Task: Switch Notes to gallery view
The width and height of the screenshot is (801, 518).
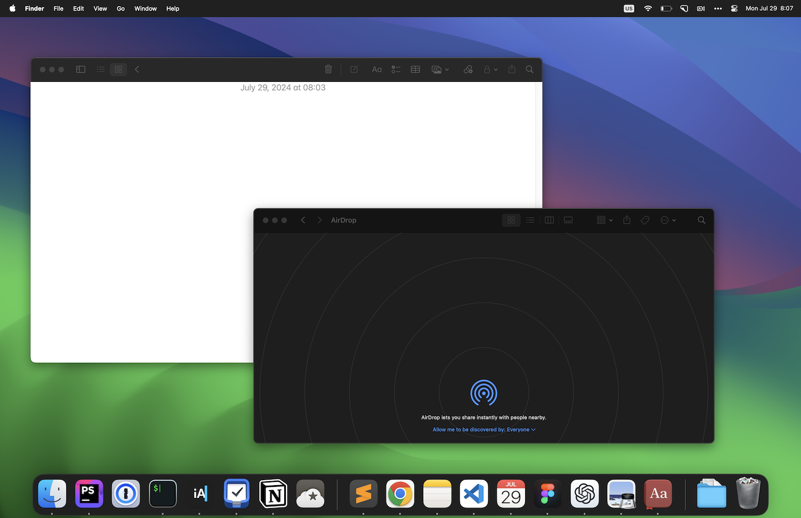Action: point(118,70)
